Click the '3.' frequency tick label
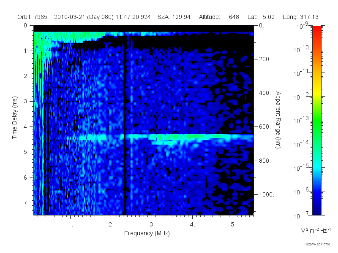Image resolution: width=338 pixels, height=253 pixels. [152, 224]
